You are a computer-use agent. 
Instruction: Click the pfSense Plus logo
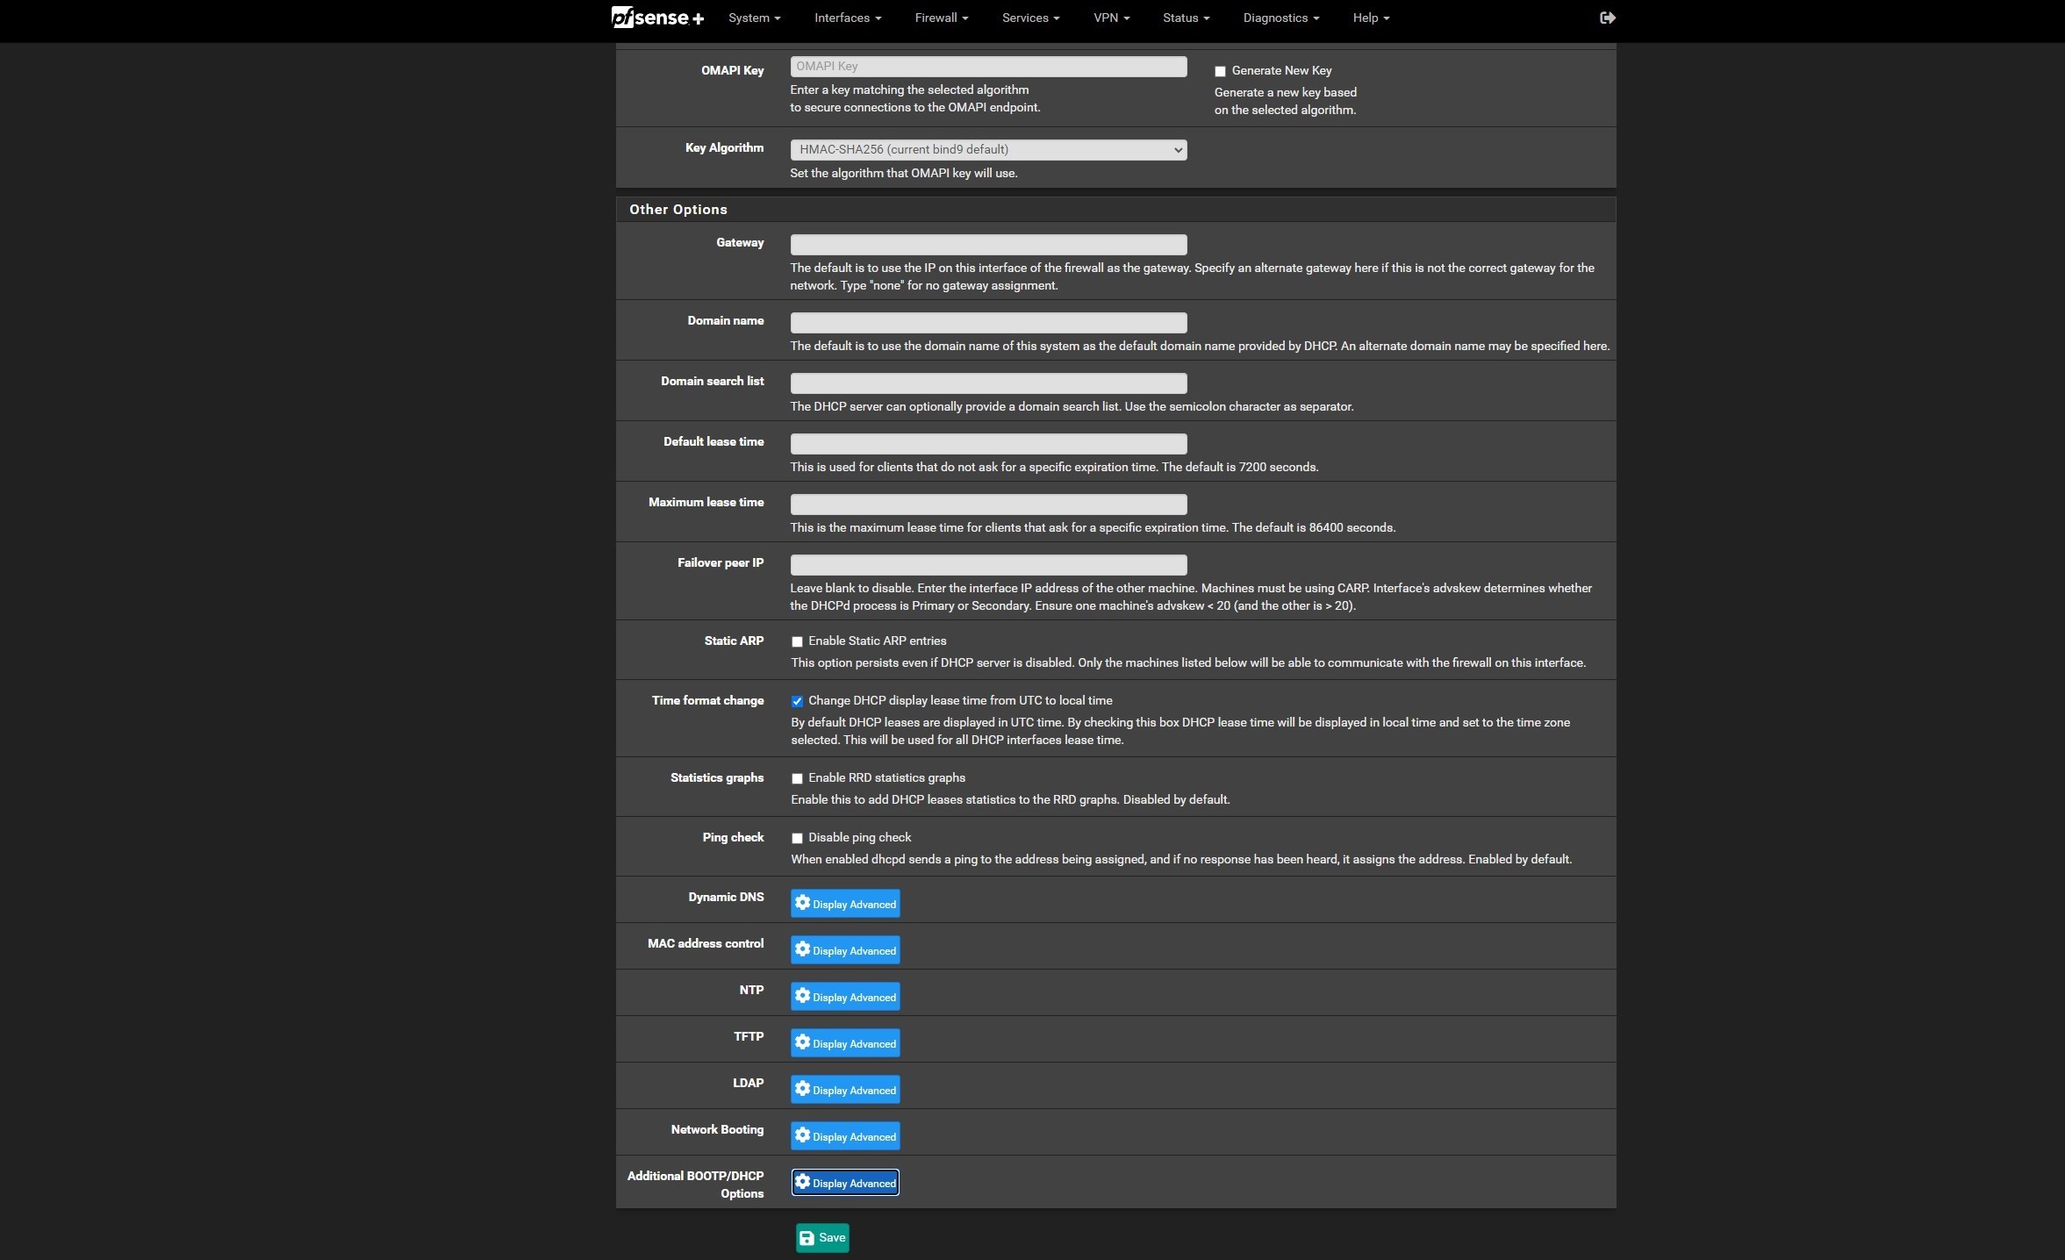(x=656, y=18)
